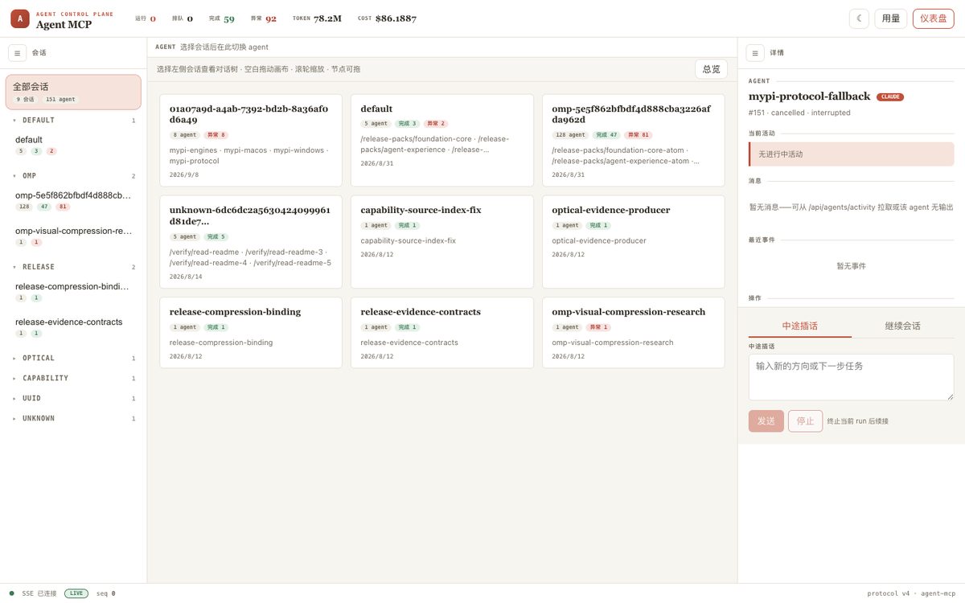
Task: Click the 异常 92 counter in header
Action: [264, 18]
